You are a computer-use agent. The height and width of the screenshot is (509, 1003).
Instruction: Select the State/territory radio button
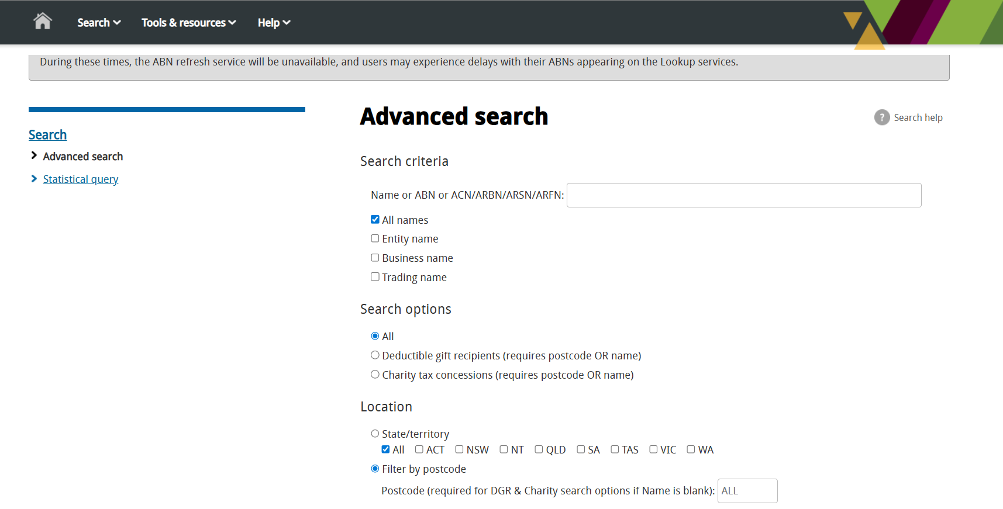[375, 434]
